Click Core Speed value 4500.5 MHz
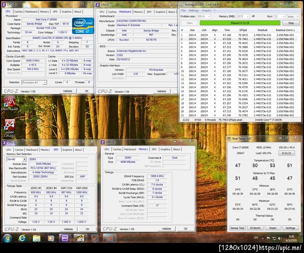The width and height of the screenshot is (304, 253). click(x=32, y=60)
